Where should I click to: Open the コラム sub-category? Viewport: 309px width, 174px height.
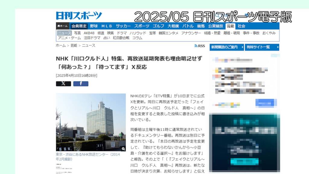137,38
